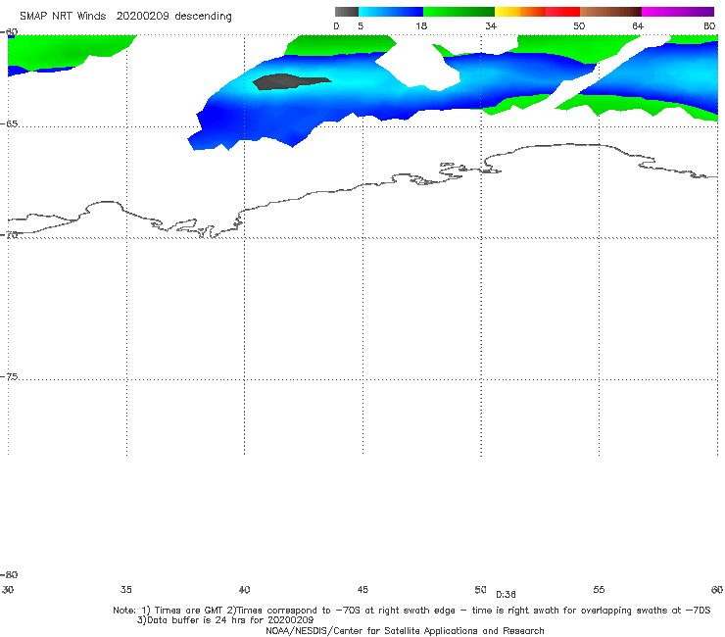Viewport: 725px width, 637px height.
Task: Click the '-60' latitude axis label
Action: (9, 31)
